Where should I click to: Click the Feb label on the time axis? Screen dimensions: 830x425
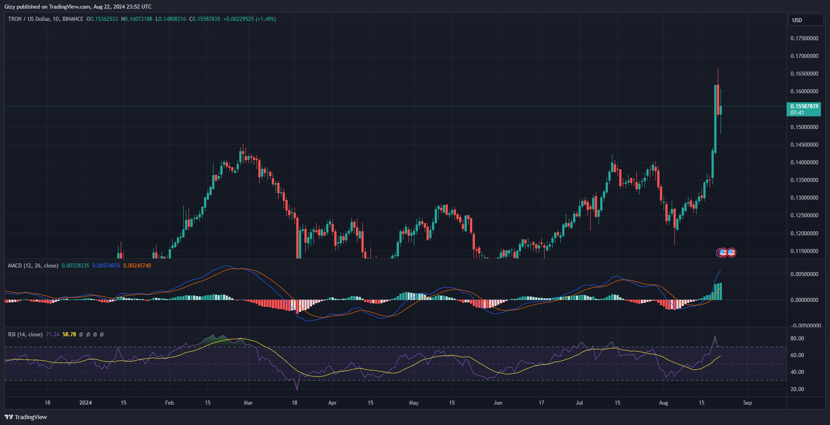pyautogui.click(x=170, y=403)
